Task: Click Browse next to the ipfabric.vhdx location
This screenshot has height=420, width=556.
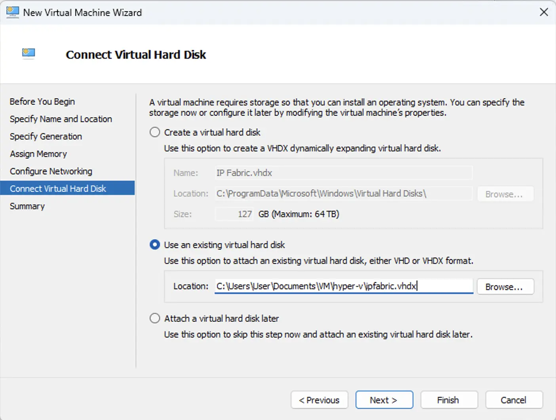Action: (x=505, y=286)
